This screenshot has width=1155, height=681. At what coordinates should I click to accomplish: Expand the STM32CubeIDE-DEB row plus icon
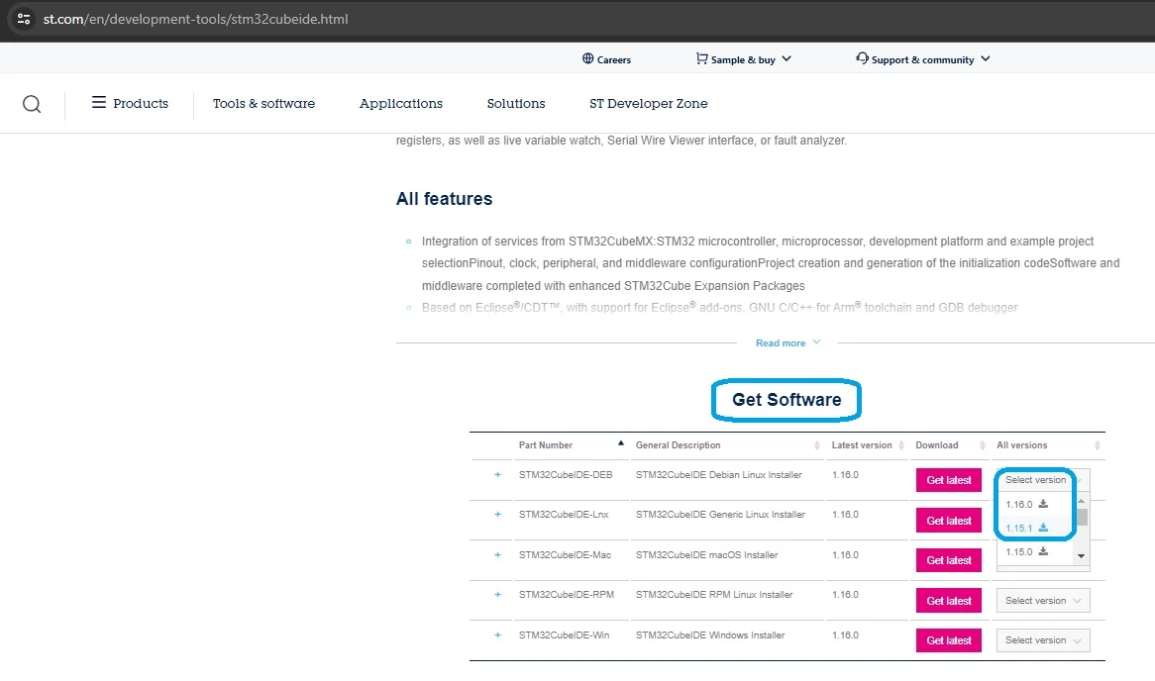click(498, 475)
